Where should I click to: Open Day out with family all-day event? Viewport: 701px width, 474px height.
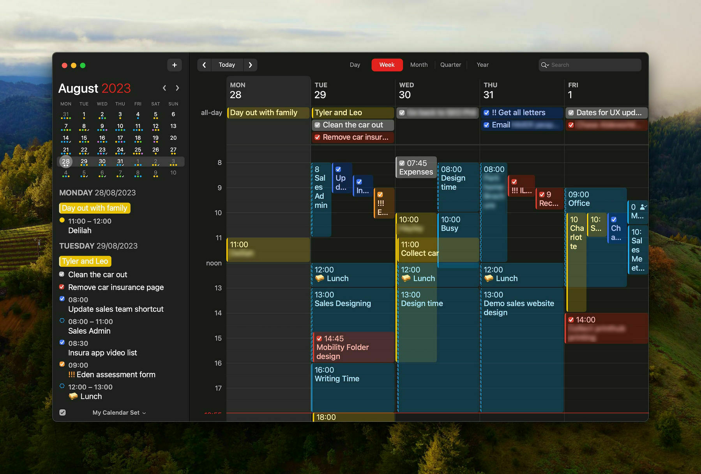268,113
